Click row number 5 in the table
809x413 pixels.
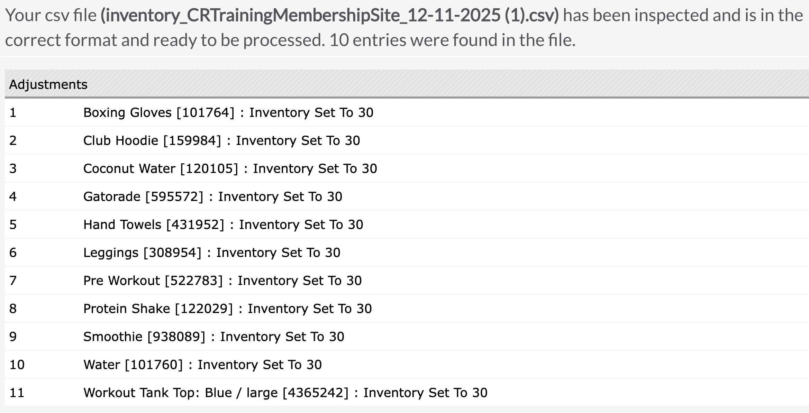(13, 225)
